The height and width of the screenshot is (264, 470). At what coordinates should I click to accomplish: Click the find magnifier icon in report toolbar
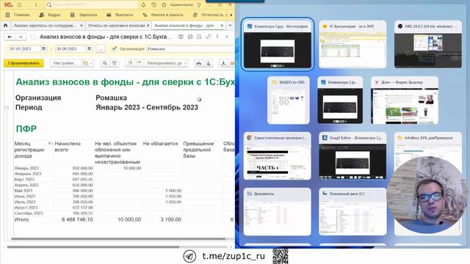(x=104, y=63)
